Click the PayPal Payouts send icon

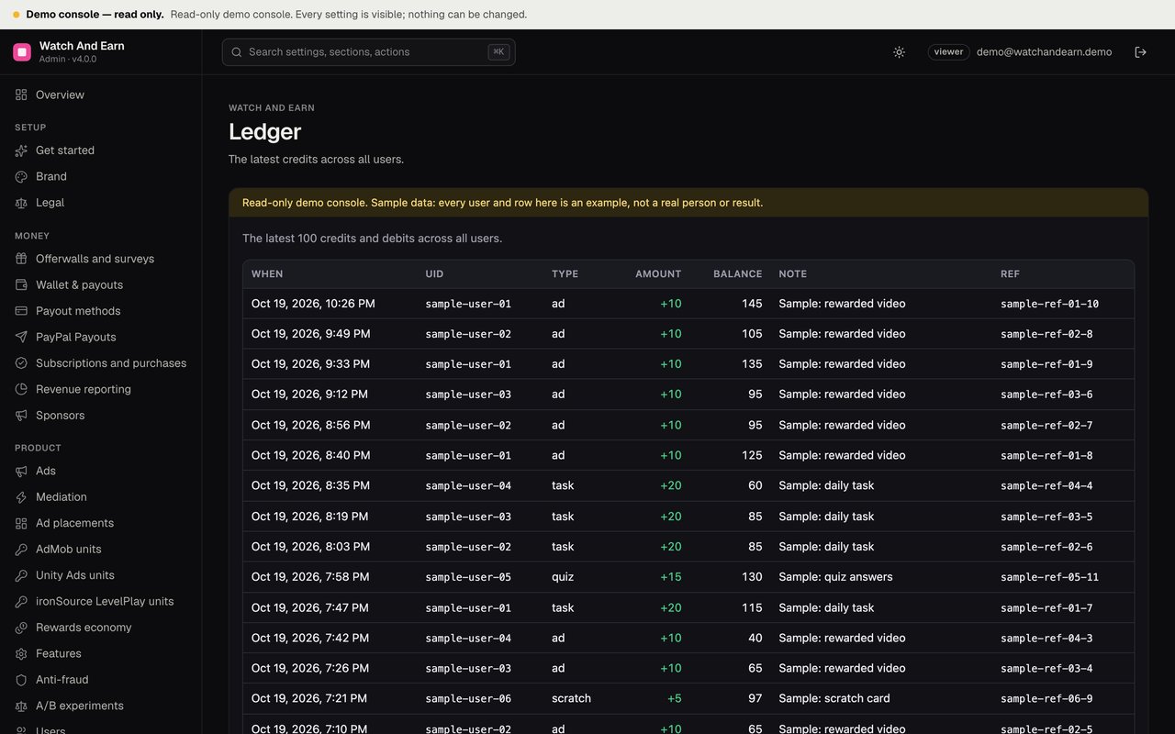point(21,337)
